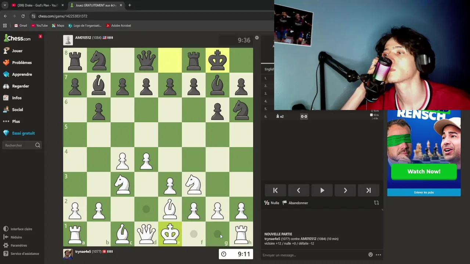Open Logo de l'organisati... bookmark
This screenshot has height=264, width=470.
pos(85,25)
